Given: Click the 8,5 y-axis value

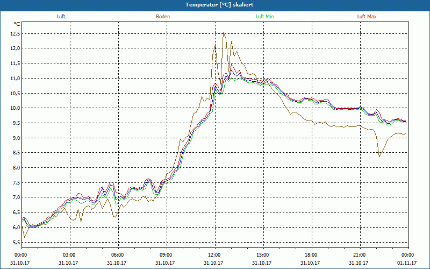Looking at the screenshot, I should tap(16, 153).
